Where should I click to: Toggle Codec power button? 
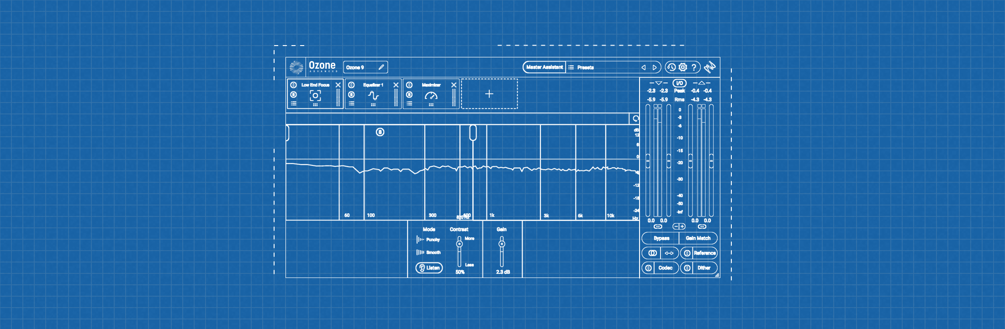(x=648, y=268)
